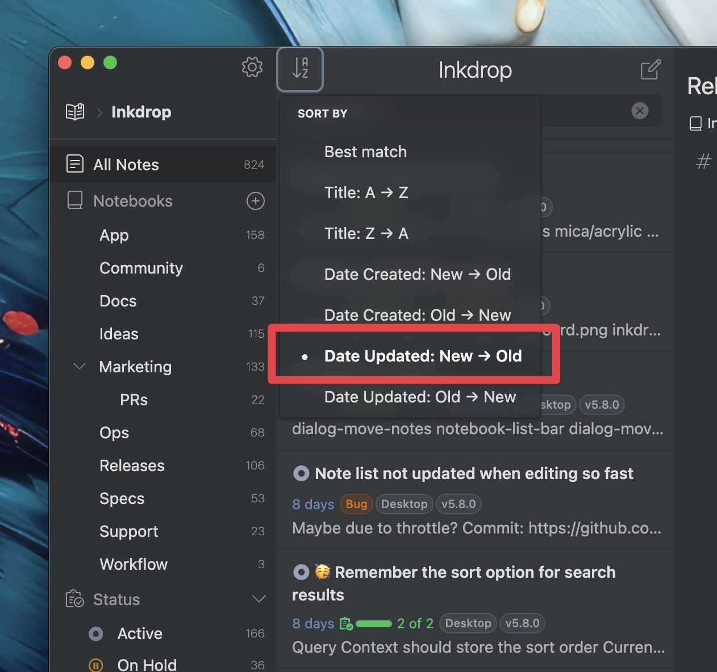Open the Releases notebook
The image size is (717, 672).
[x=132, y=465]
